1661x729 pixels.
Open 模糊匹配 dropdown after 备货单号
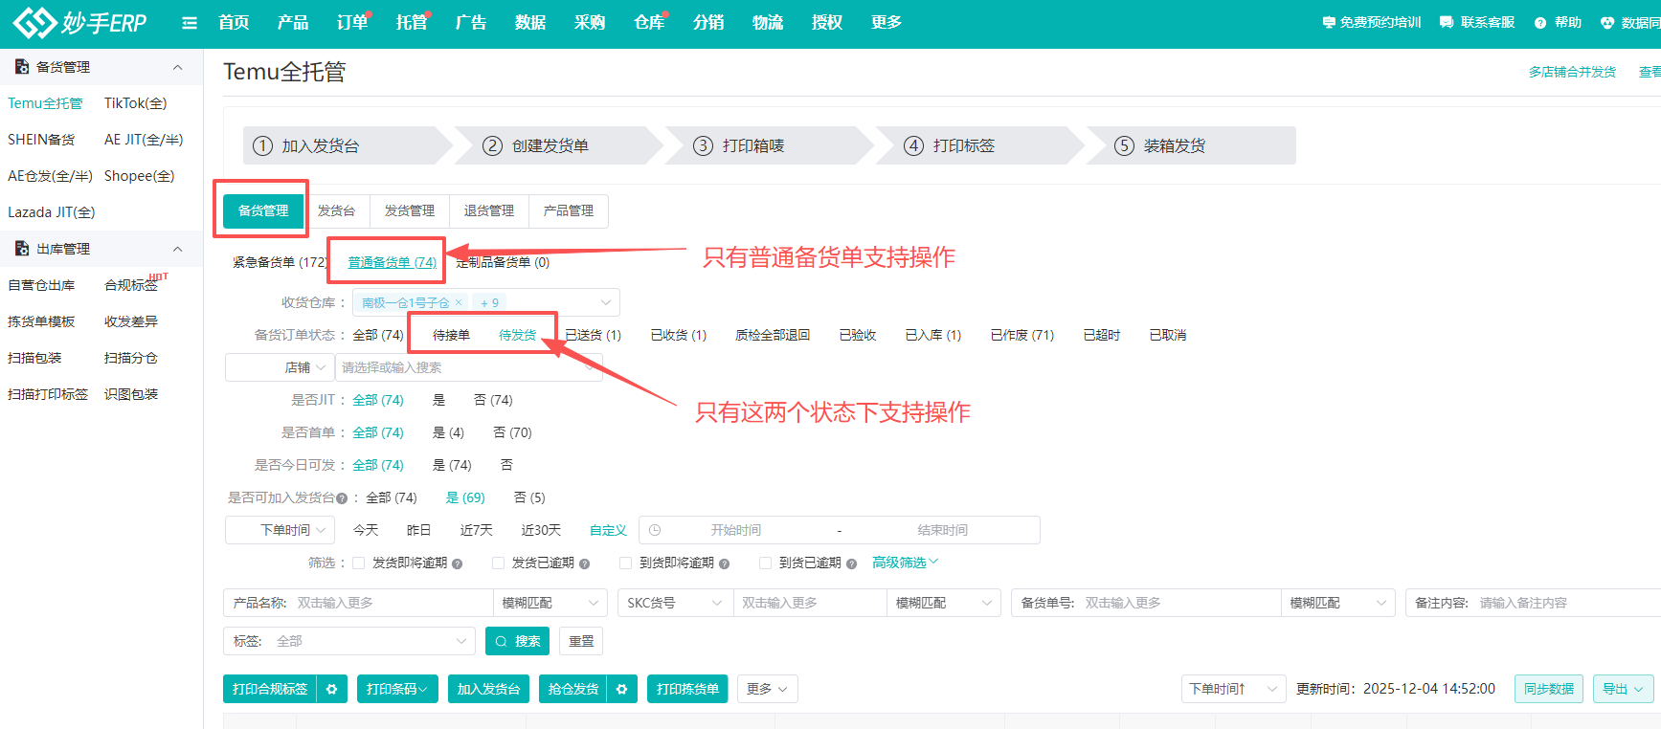click(x=1338, y=603)
